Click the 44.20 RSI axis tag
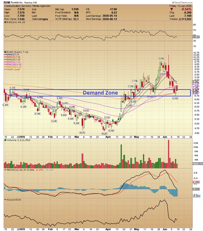203x231 pixels. click(196, 37)
